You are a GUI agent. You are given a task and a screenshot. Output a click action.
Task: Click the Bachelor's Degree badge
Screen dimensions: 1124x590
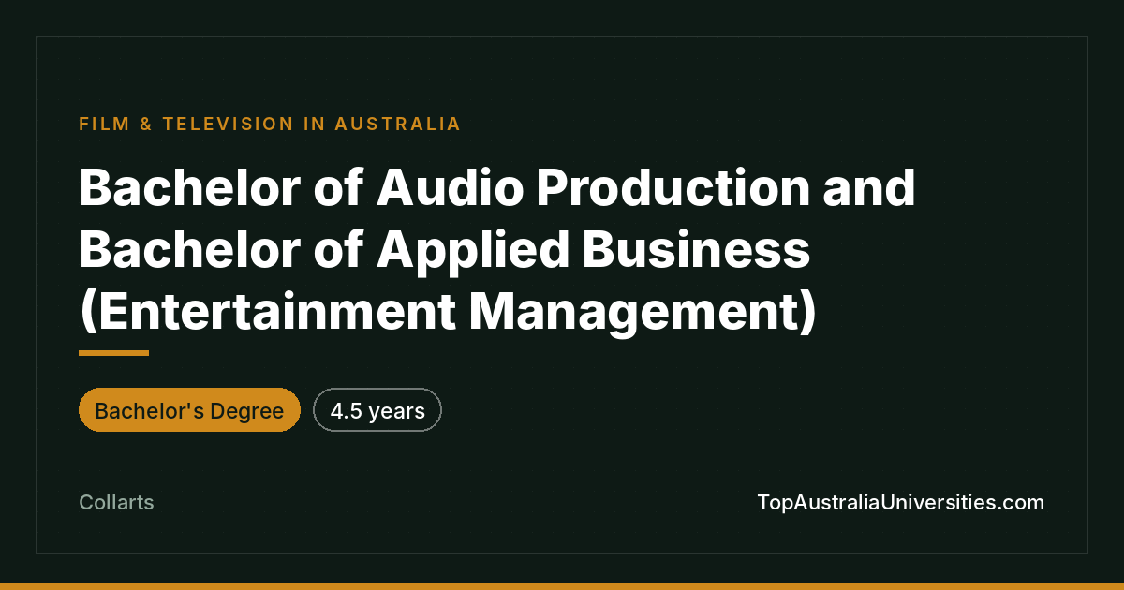(x=189, y=410)
